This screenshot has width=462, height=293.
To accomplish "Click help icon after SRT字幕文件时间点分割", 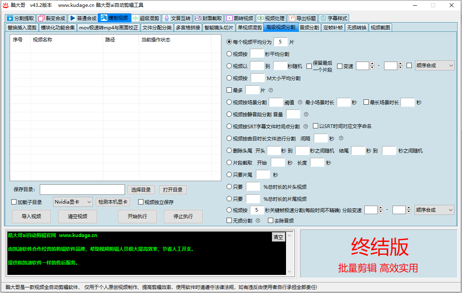I will coord(306,127).
